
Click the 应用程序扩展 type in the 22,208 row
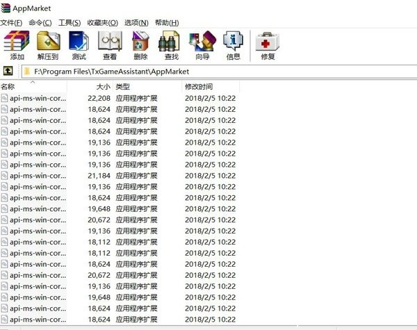(x=136, y=99)
